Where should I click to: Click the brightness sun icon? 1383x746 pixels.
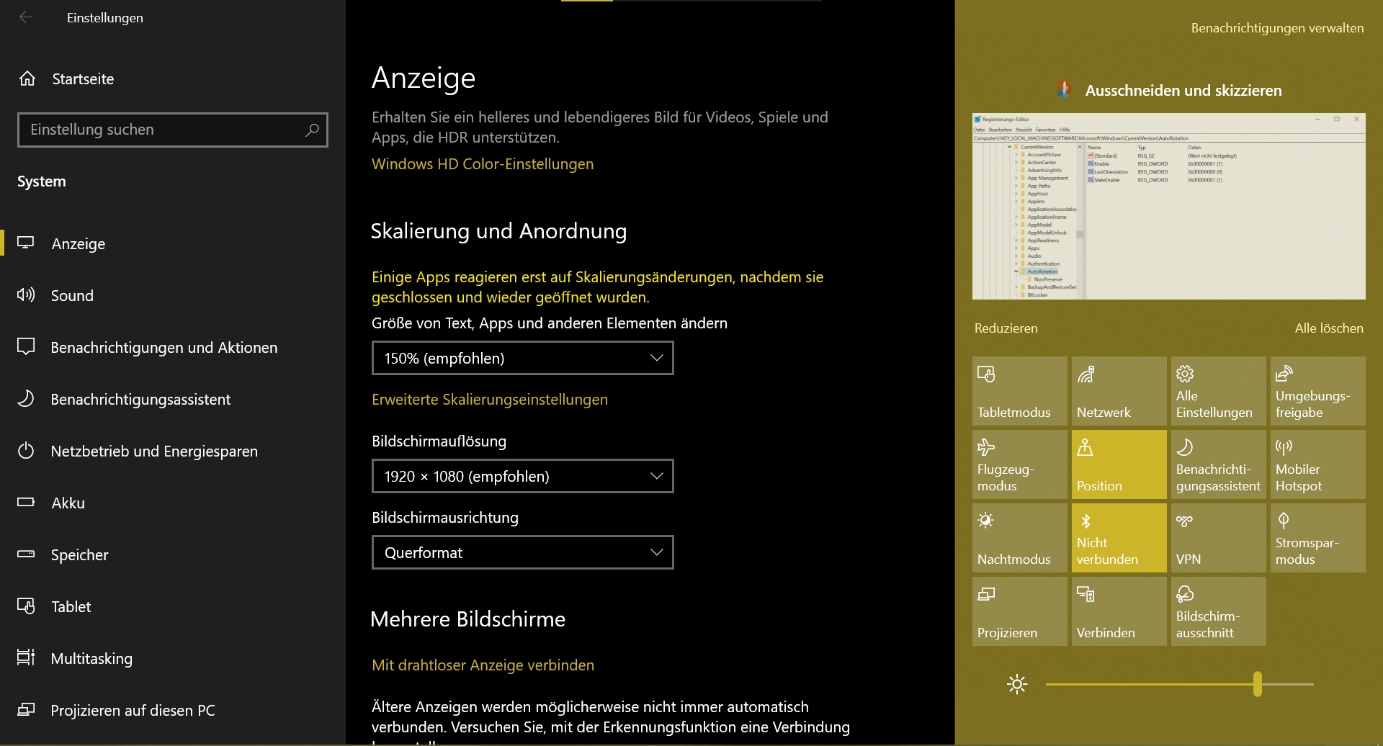(x=1017, y=684)
